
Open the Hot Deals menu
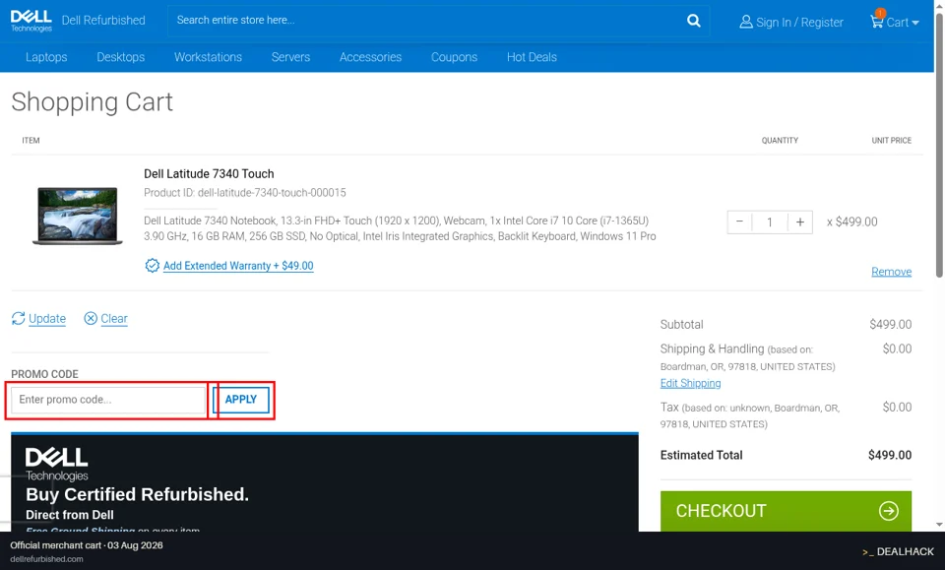tap(532, 57)
